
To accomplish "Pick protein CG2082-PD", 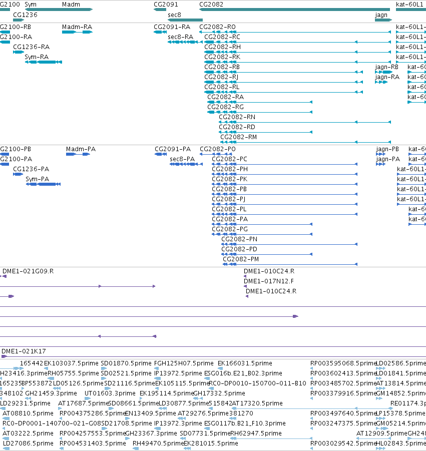I will coord(239,249).
